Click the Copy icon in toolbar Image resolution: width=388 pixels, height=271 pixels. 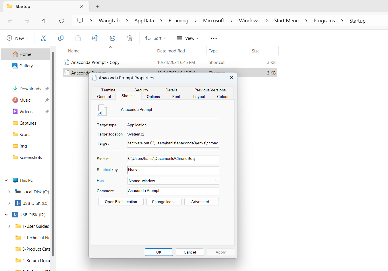(x=61, y=38)
